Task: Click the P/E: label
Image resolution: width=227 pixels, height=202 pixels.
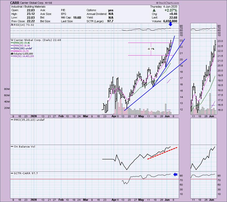Action: click(63, 10)
